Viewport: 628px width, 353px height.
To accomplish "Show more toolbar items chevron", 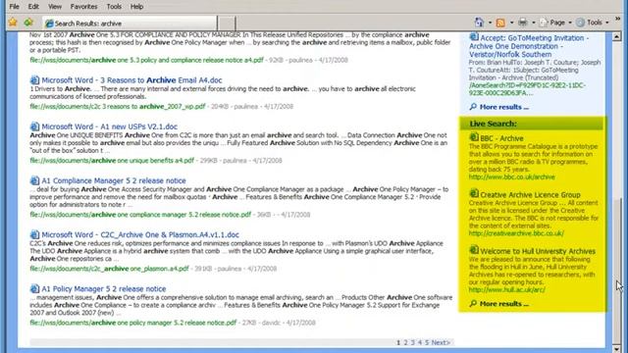I will point(617,19).
